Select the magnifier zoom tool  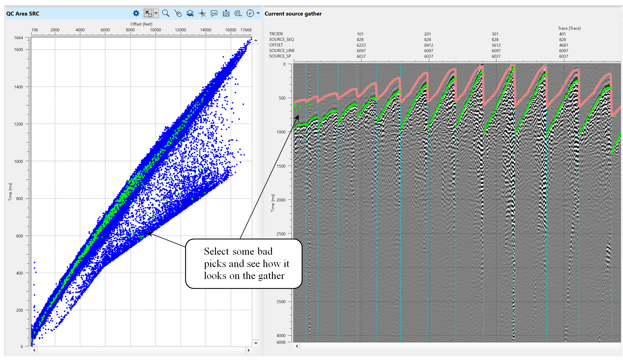[166, 13]
